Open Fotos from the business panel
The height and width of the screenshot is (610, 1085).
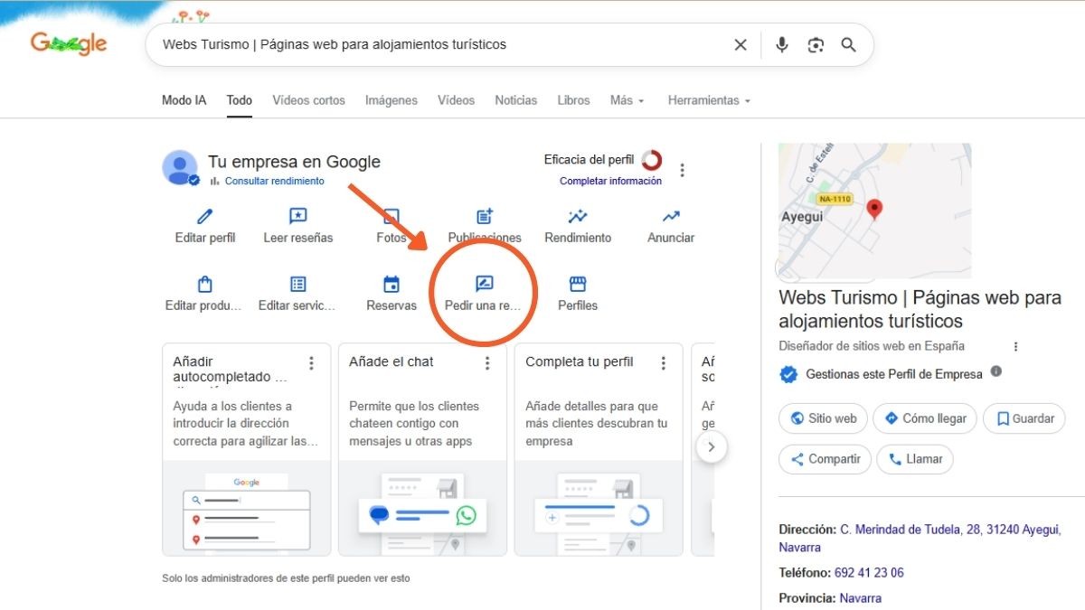pos(391,216)
